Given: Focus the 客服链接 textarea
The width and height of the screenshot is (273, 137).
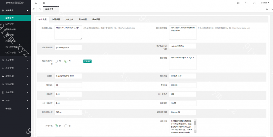Looking at the screenshot, I should (183, 62).
